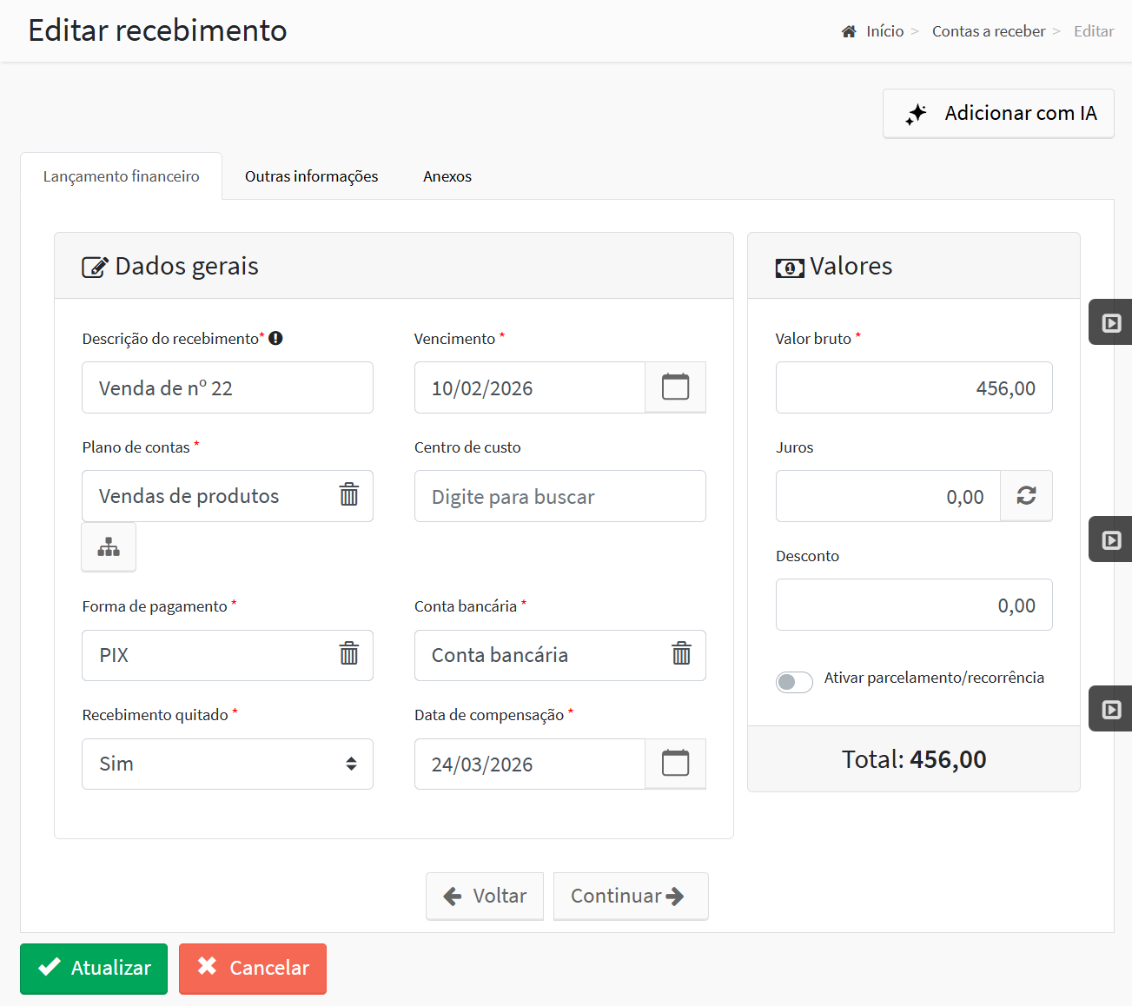
Task: Open the Vencimento calendar picker
Action: [675, 387]
